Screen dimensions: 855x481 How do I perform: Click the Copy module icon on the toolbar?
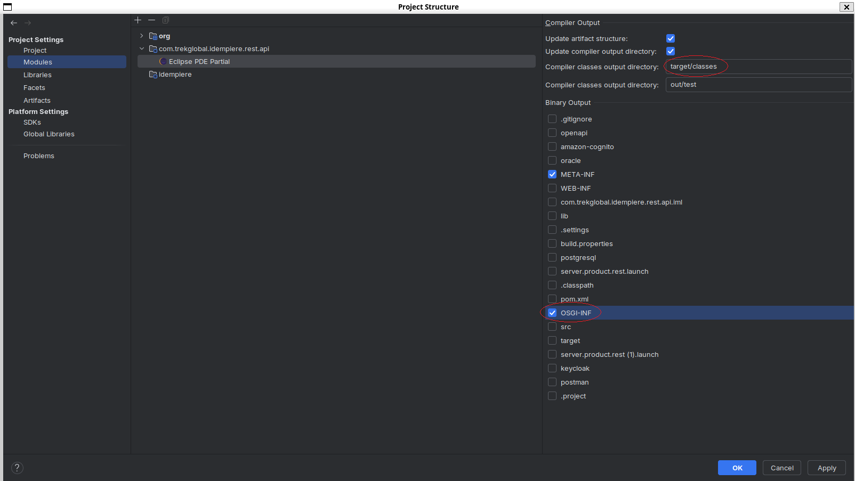(x=165, y=20)
